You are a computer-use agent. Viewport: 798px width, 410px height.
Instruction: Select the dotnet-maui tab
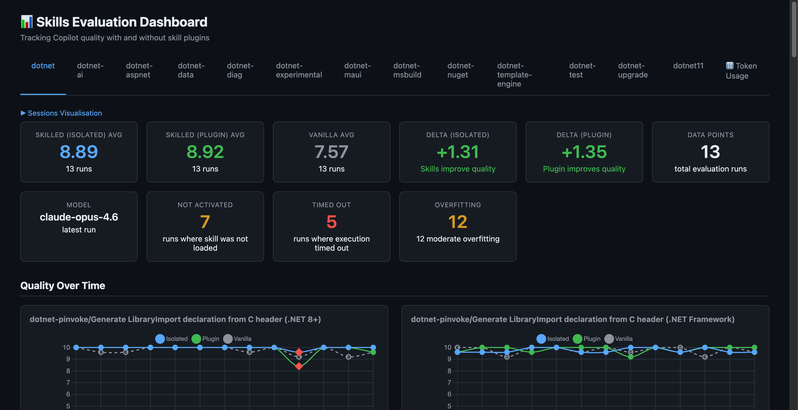pyautogui.click(x=357, y=70)
